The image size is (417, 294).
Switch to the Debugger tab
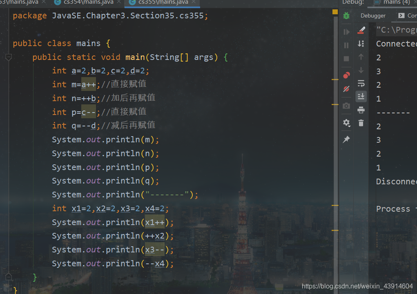pos(373,15)
